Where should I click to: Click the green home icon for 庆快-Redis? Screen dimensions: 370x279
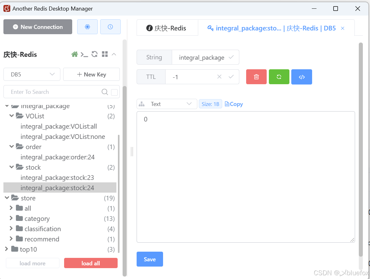[75, 54]
